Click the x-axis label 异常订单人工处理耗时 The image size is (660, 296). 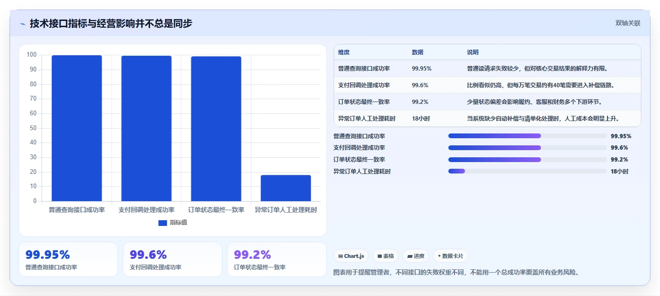click(x=286, y=210)
